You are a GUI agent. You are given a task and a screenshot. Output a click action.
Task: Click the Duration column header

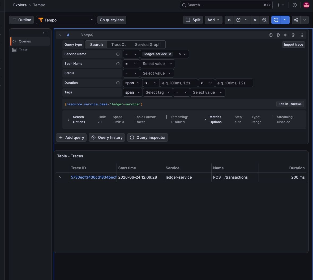[x=297, y=168]
